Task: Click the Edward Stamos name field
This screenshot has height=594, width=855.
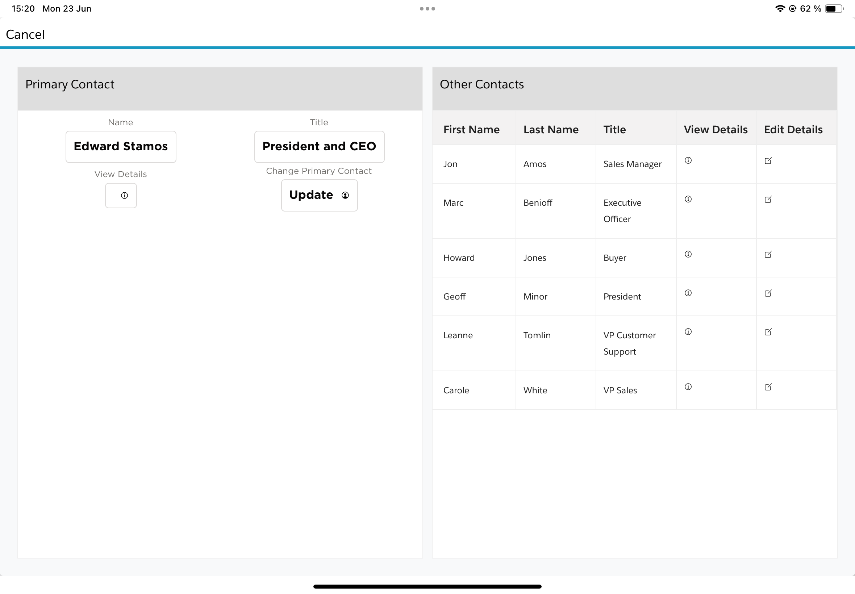Action: [x=121, y=146]
